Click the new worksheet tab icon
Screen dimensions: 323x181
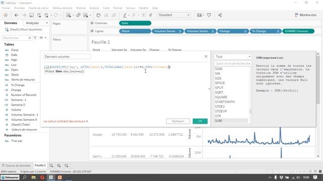pos(51,165)
